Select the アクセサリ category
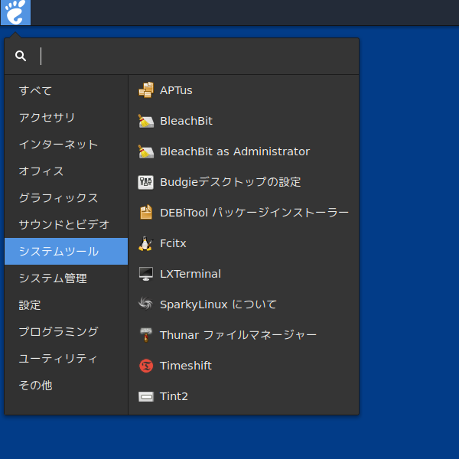Viewport: 459px width, 459px height. pyautogui.click(x=66, y=117)
